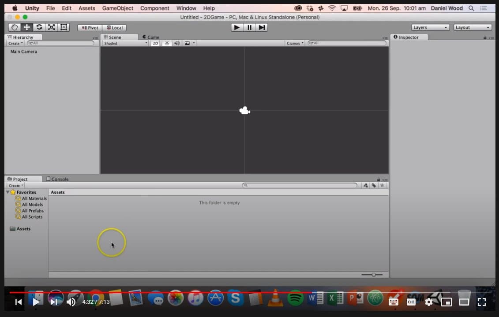
Task: Search project assets by type icon
Action: click(x=365, y=186)
